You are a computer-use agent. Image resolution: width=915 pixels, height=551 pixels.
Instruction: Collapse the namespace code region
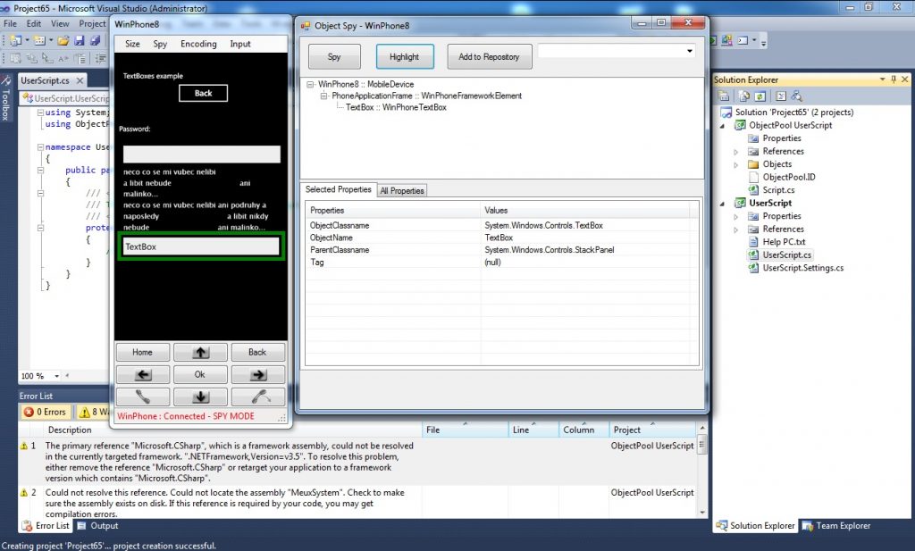click(x=40, y=147)
